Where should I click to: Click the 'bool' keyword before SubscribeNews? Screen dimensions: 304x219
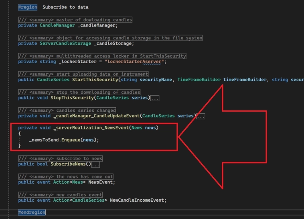(42, 164)
